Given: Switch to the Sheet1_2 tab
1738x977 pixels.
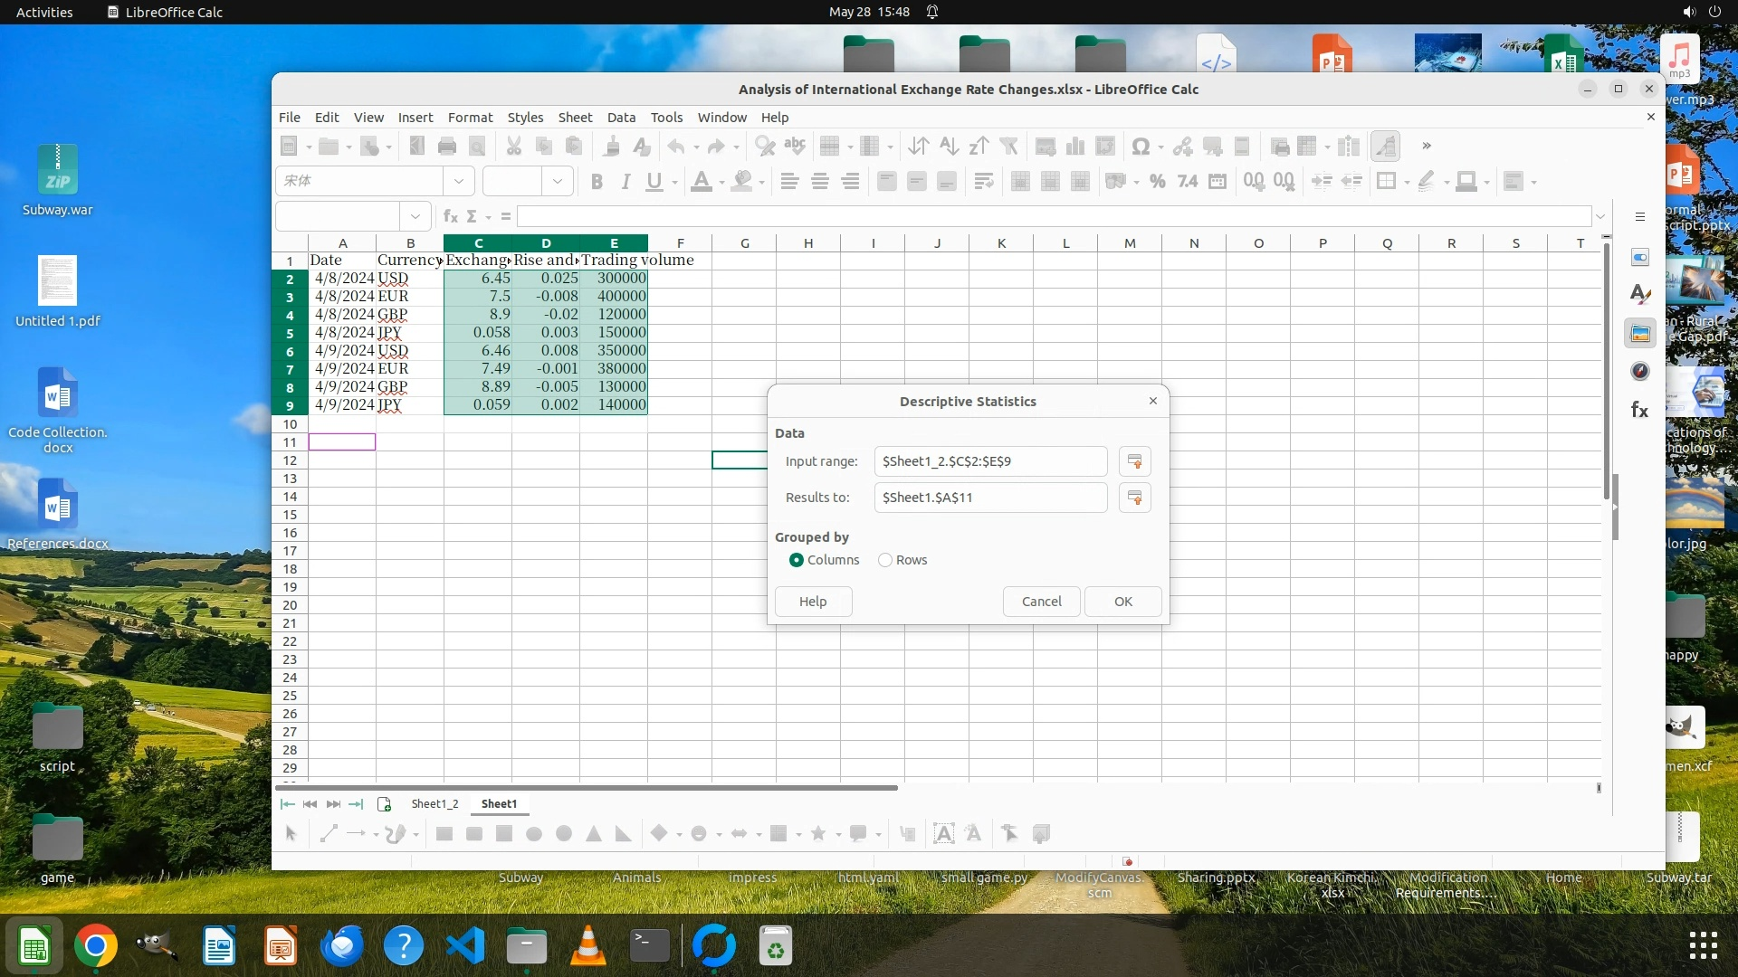Looking at the screenshot, I should click(x=434, y=803).
